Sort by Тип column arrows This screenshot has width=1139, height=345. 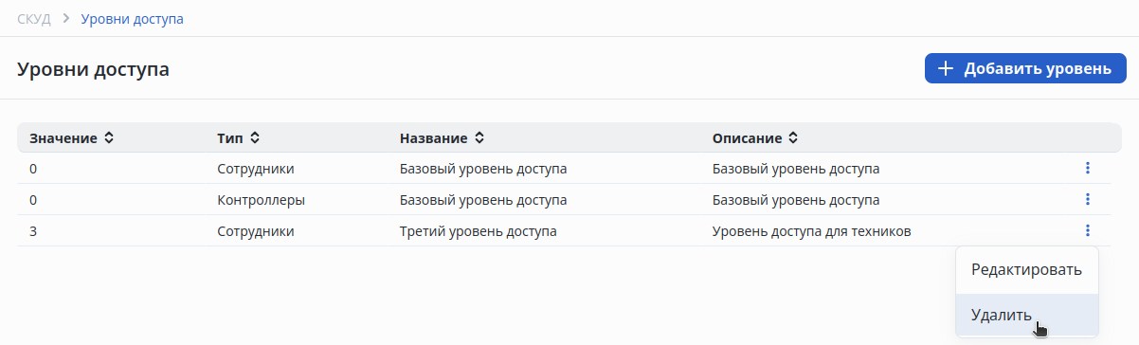[254, 138]
